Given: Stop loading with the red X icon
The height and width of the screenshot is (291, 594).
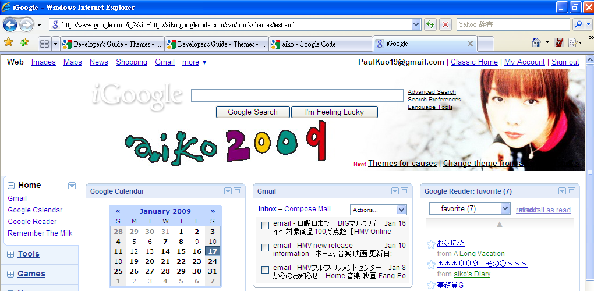Looking at the screenshot, I should tap(445, 24).
